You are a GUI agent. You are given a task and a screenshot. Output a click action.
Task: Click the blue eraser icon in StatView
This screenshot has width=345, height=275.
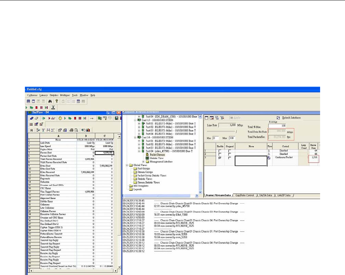pyautogui.click(x=31, y=118)
